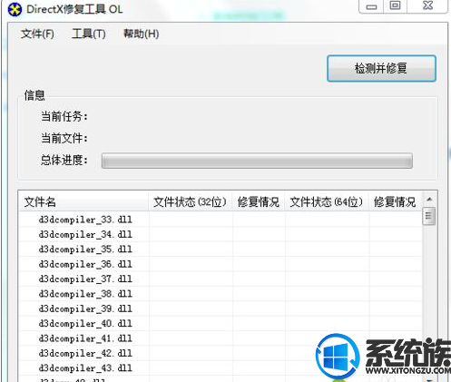451x382 pixels.
Task: Open the 文件(F) menu
Action: tap(37, 34)
